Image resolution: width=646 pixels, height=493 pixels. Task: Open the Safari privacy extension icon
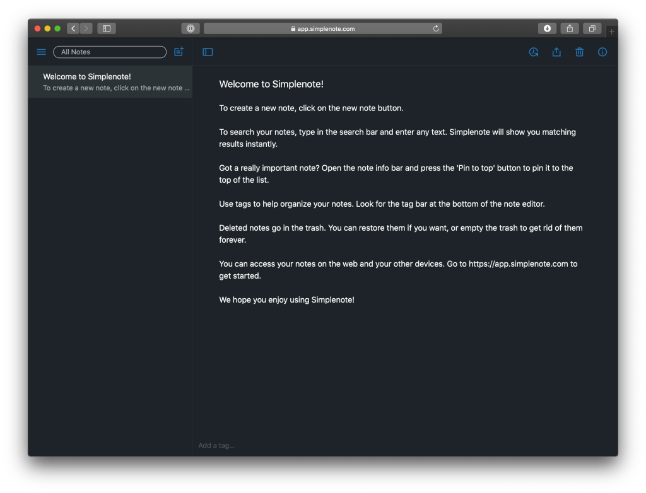[191, 28]
